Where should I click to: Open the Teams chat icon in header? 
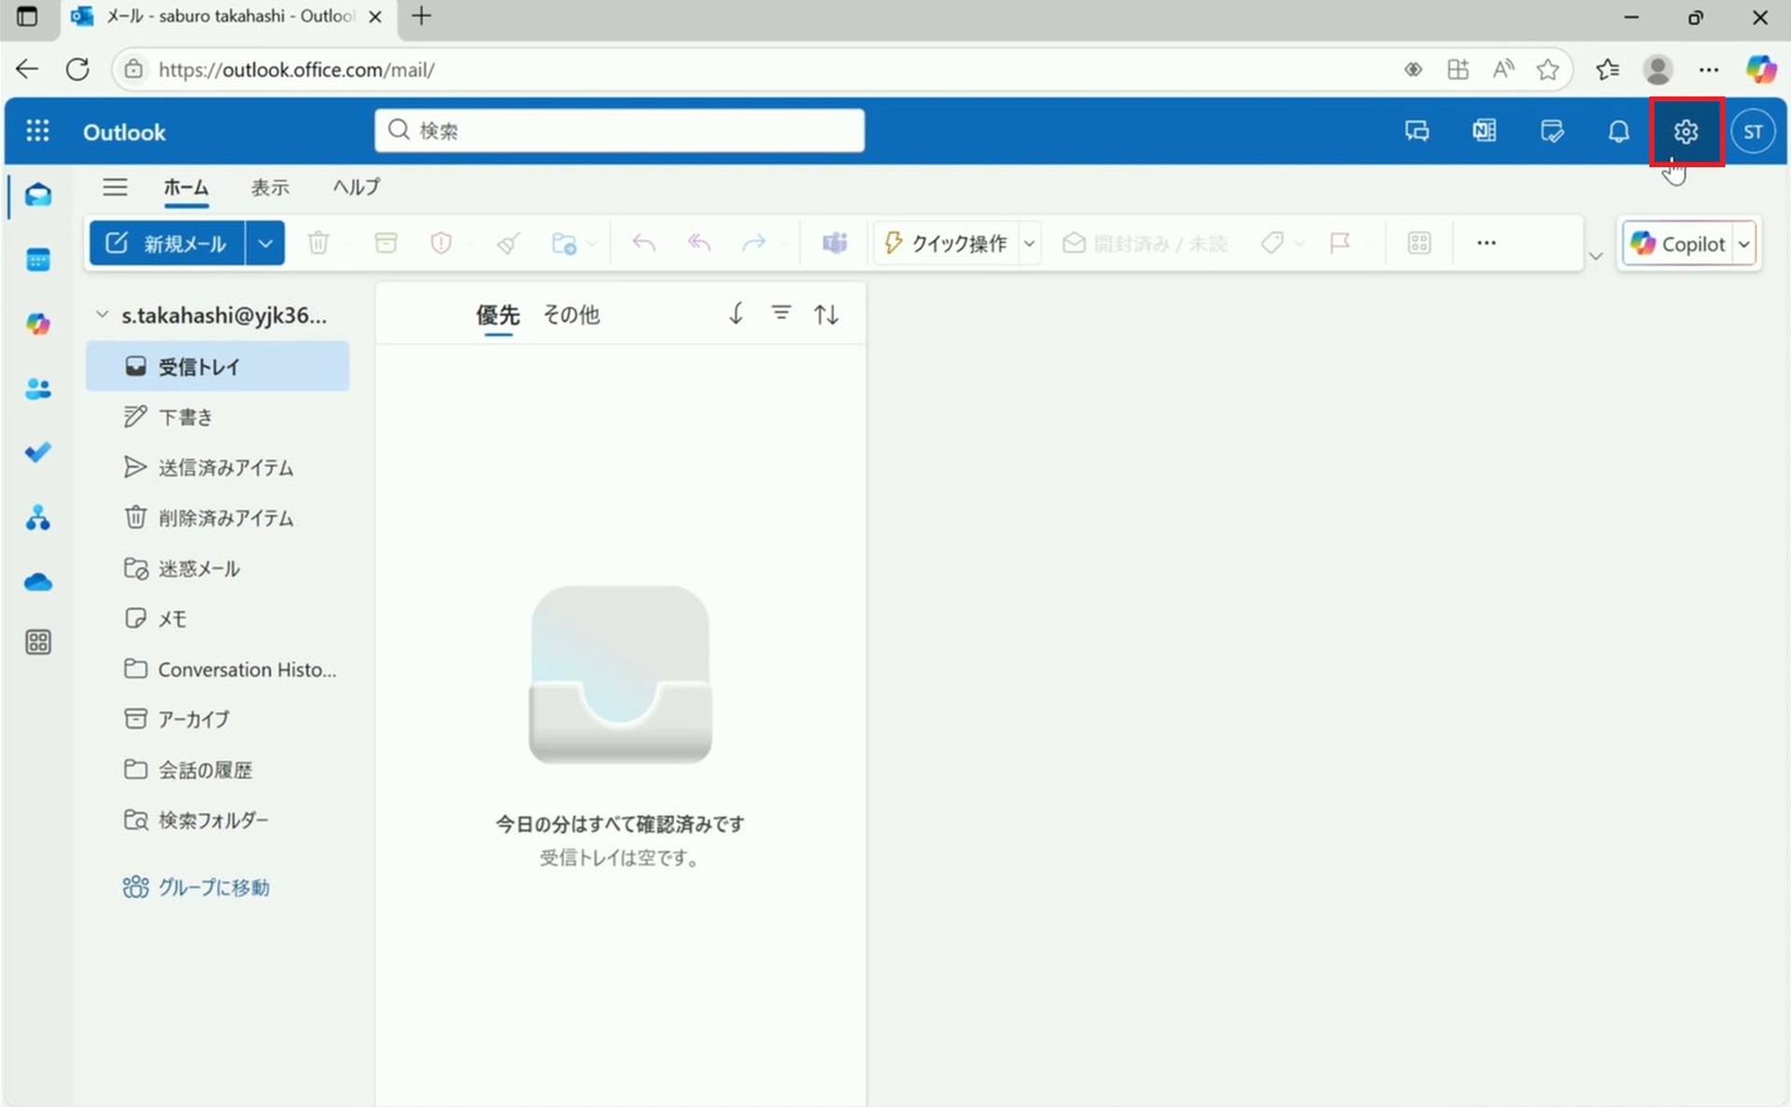tap(1417, 131)
